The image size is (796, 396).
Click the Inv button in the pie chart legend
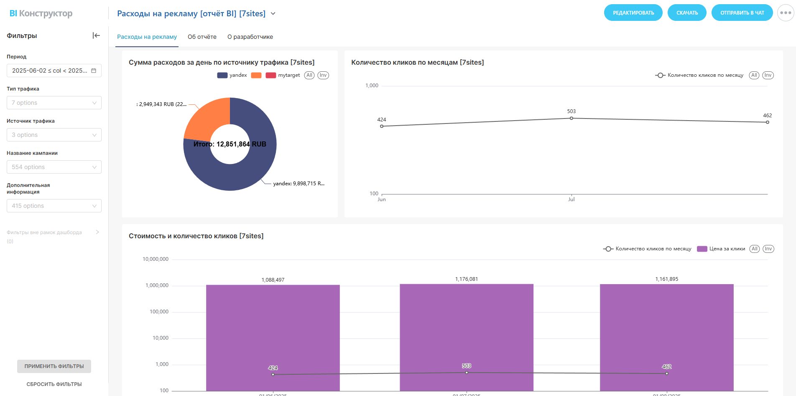tap(323, 75)
